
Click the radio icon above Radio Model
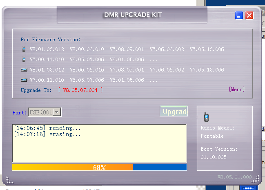[x=206, y=117]
